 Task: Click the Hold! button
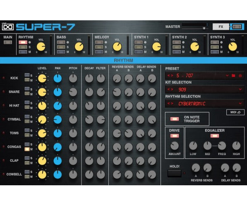[x=174, y=173]
